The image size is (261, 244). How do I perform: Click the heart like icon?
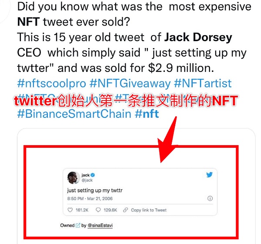[70, 210]
